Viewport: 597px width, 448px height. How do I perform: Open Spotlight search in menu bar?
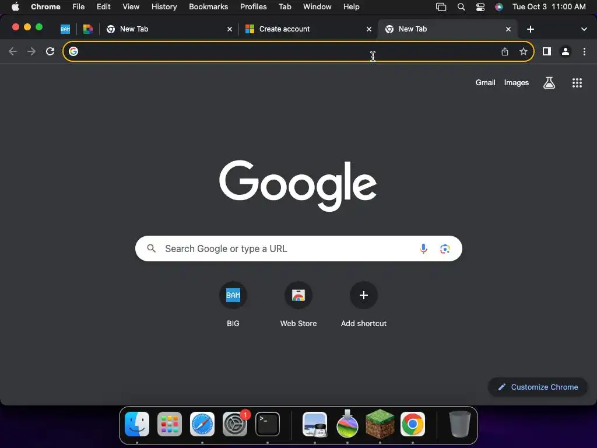point(461,7)
